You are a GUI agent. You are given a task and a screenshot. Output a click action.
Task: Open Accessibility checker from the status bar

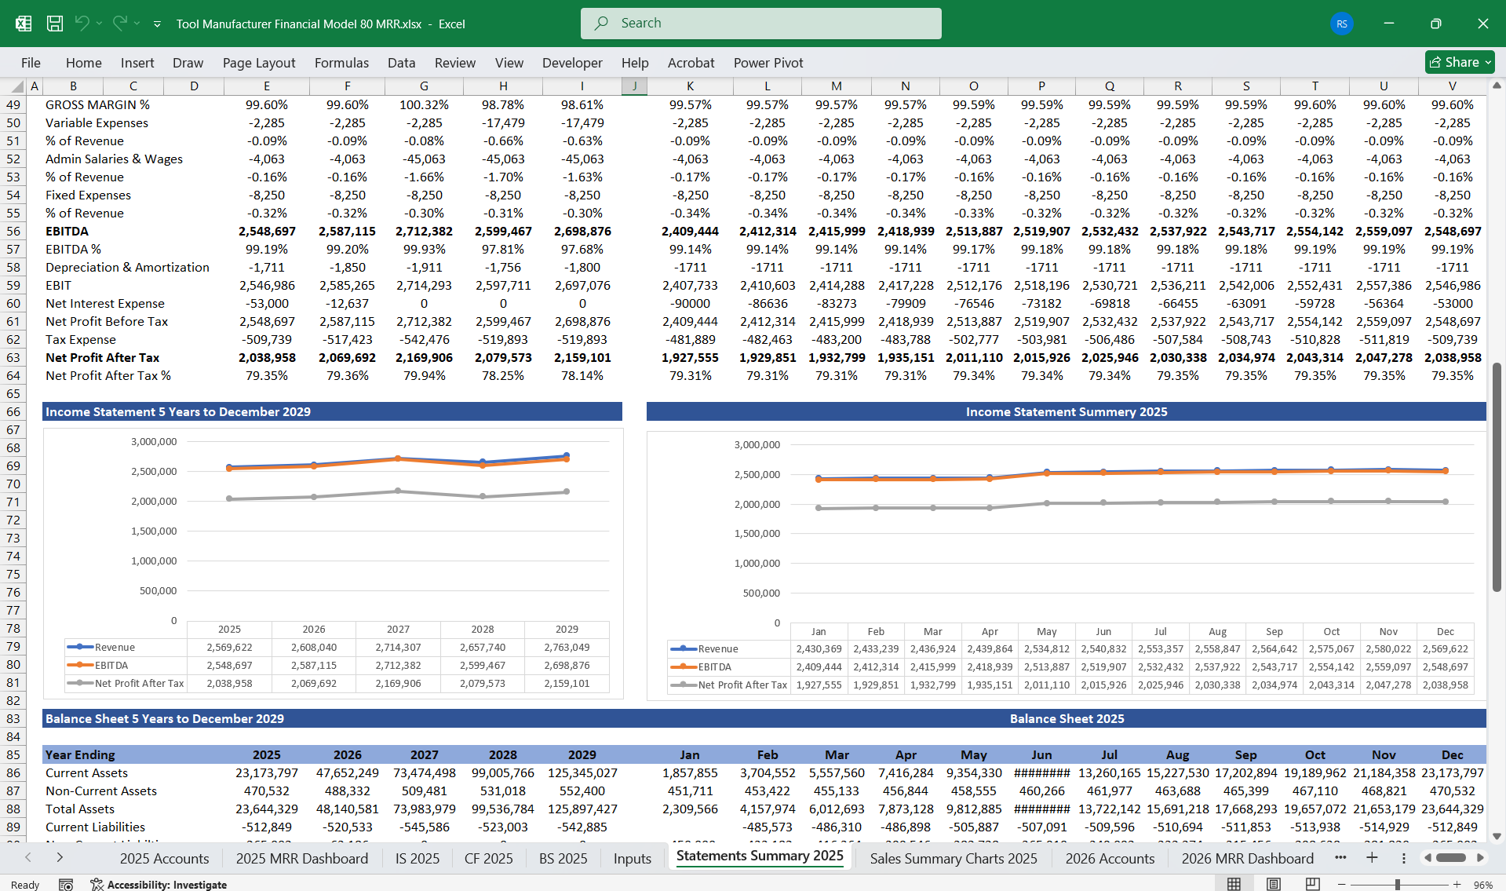click(158, 884)
